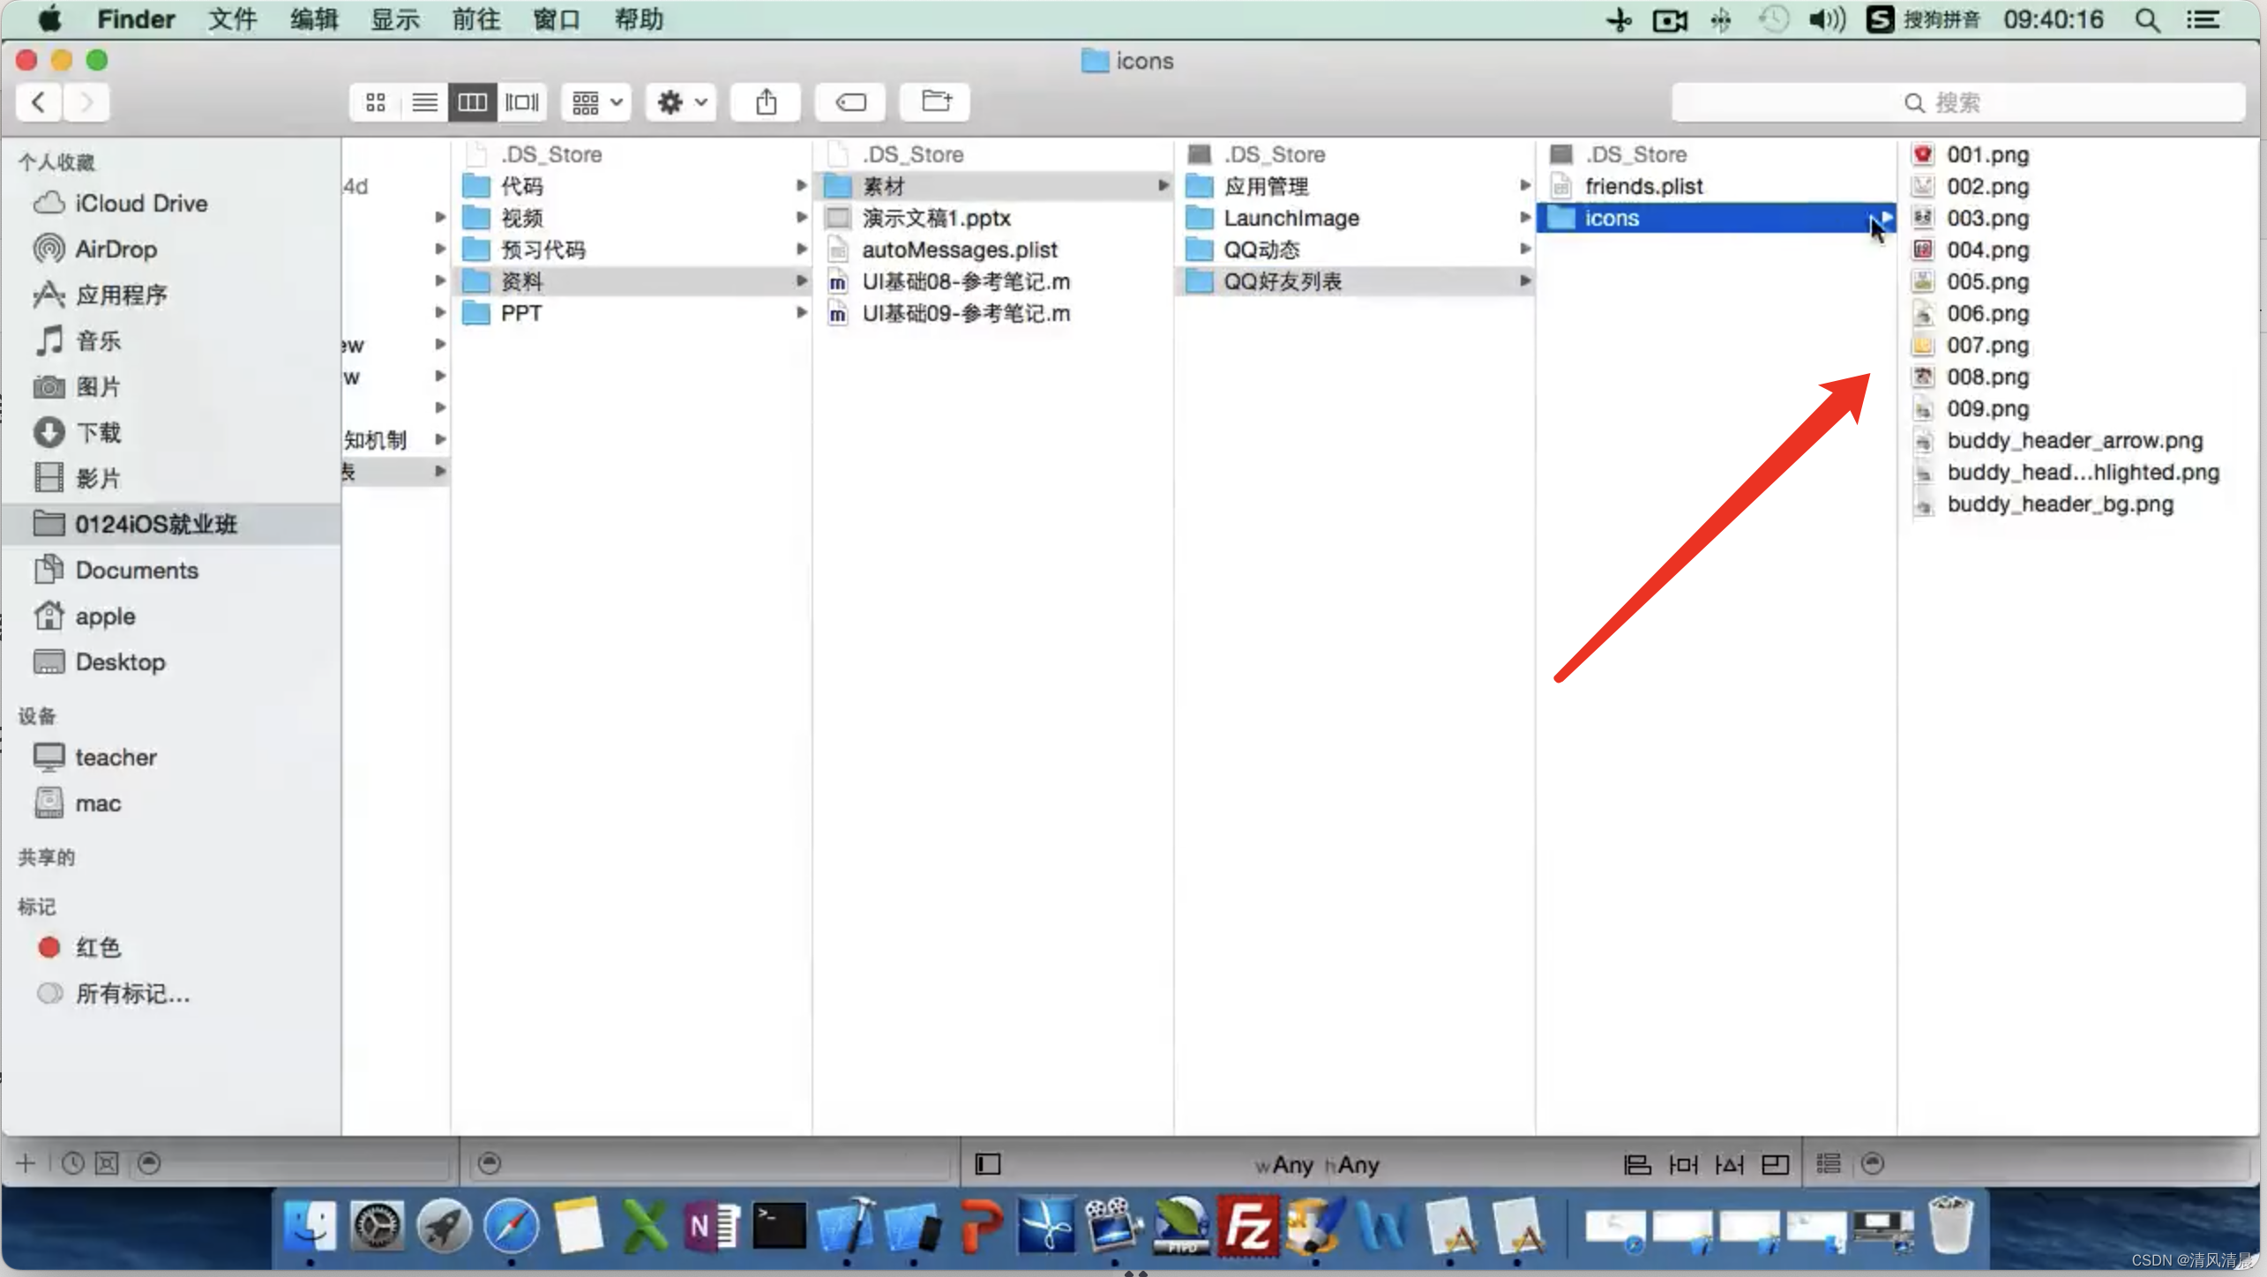
Task: Open volume control in menu bar
Action: pyautogui.click(x=1826, y=19)
